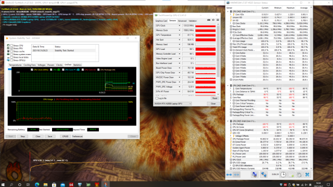Open the Memory Clock sensor dropdown

coord(180,30)
